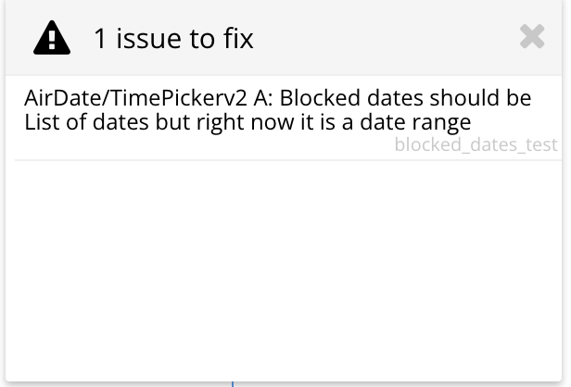
Task: Click the 'date range' words in issue text
Action: coord(415,122)
